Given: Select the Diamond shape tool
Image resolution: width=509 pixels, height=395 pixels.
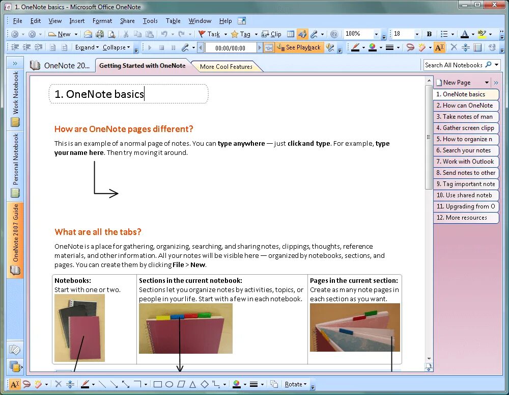Looking at the screenshot, I should [x=205, y=384].
